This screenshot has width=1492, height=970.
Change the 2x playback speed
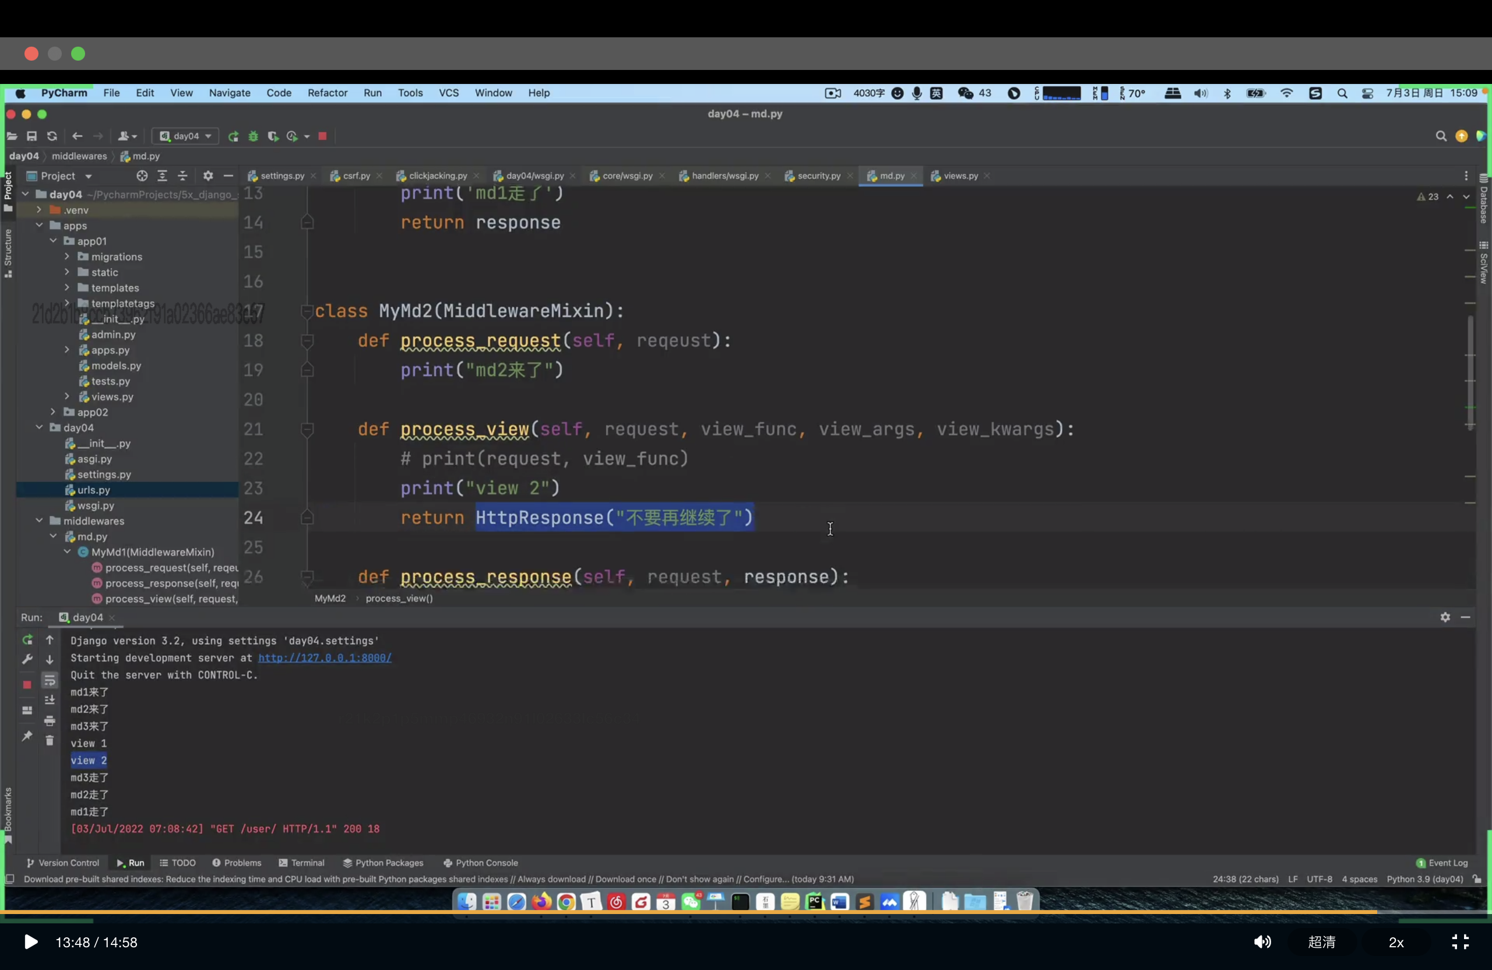1396,943
